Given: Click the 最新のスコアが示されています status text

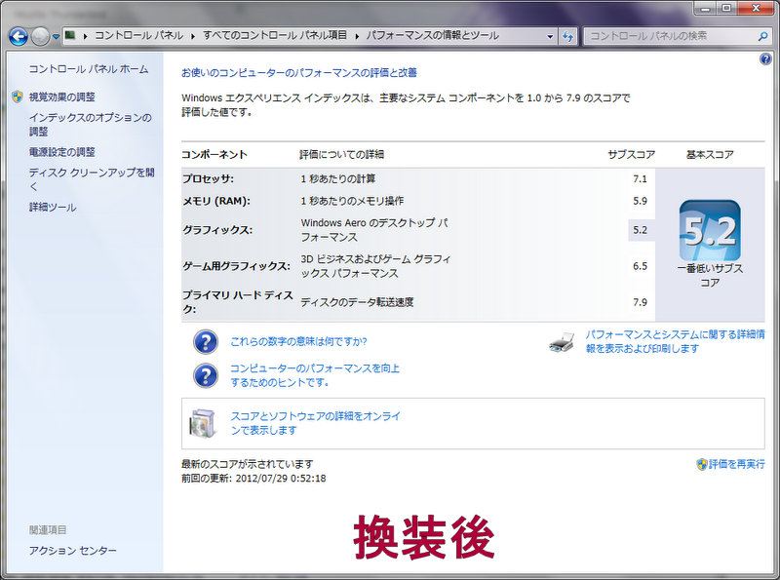Looking at the screenshot, I should (248, 464).
